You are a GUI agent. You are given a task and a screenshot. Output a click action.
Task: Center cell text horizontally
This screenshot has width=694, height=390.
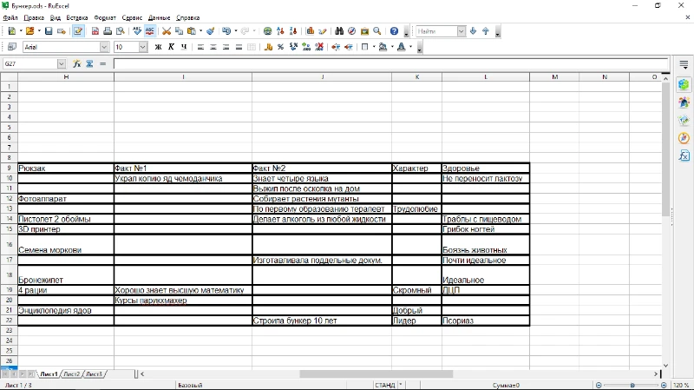[213, 47]
